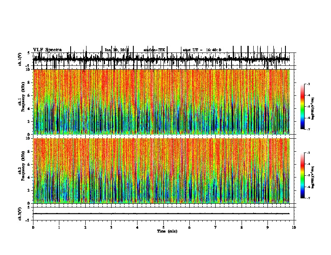Click the "8" kHz tick of ch.2 spectrogram
This screenshot has width=331, height=255.
tap(29, 152)
